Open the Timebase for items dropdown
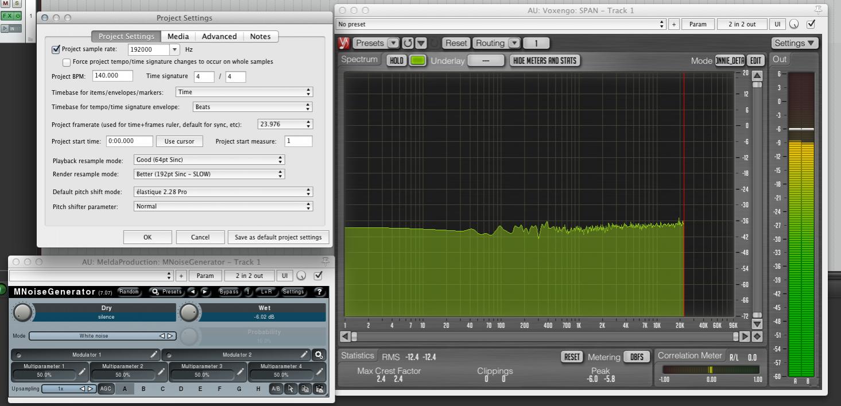 [x=244, y=92]
